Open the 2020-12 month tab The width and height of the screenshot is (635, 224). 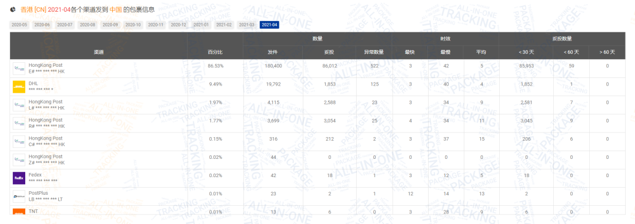tap(179, 25)
